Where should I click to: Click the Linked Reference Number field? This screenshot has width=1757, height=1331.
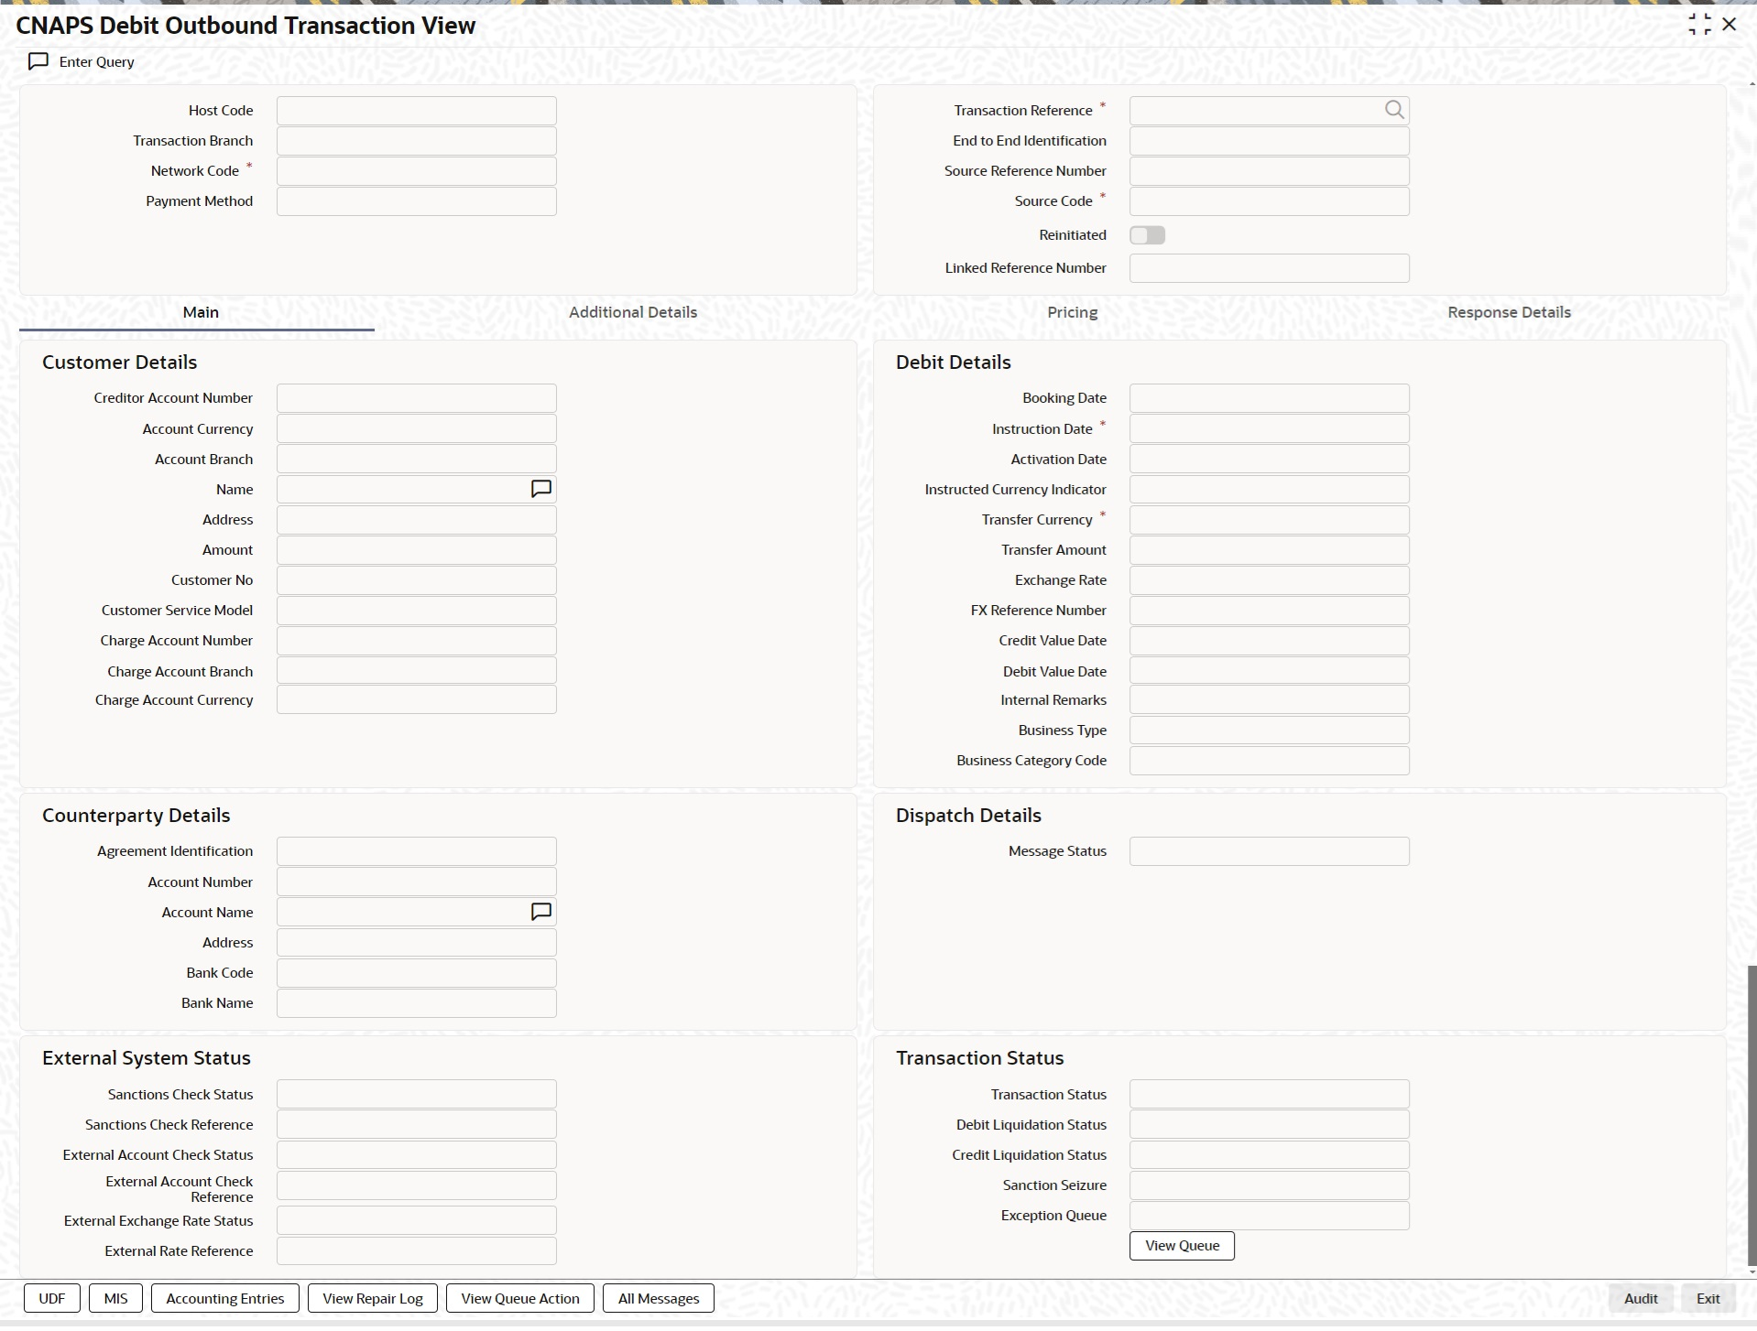point(1270,268)
